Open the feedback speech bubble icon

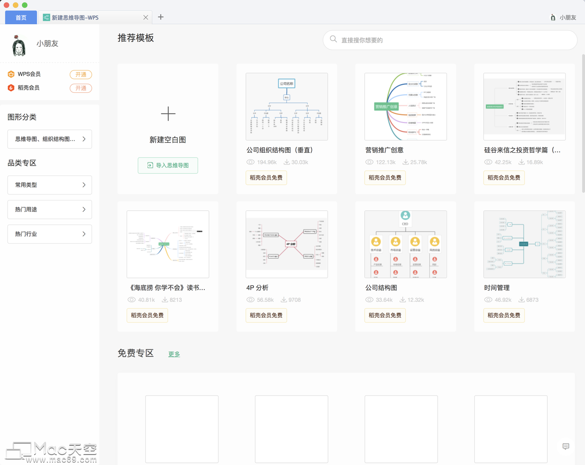566,446
